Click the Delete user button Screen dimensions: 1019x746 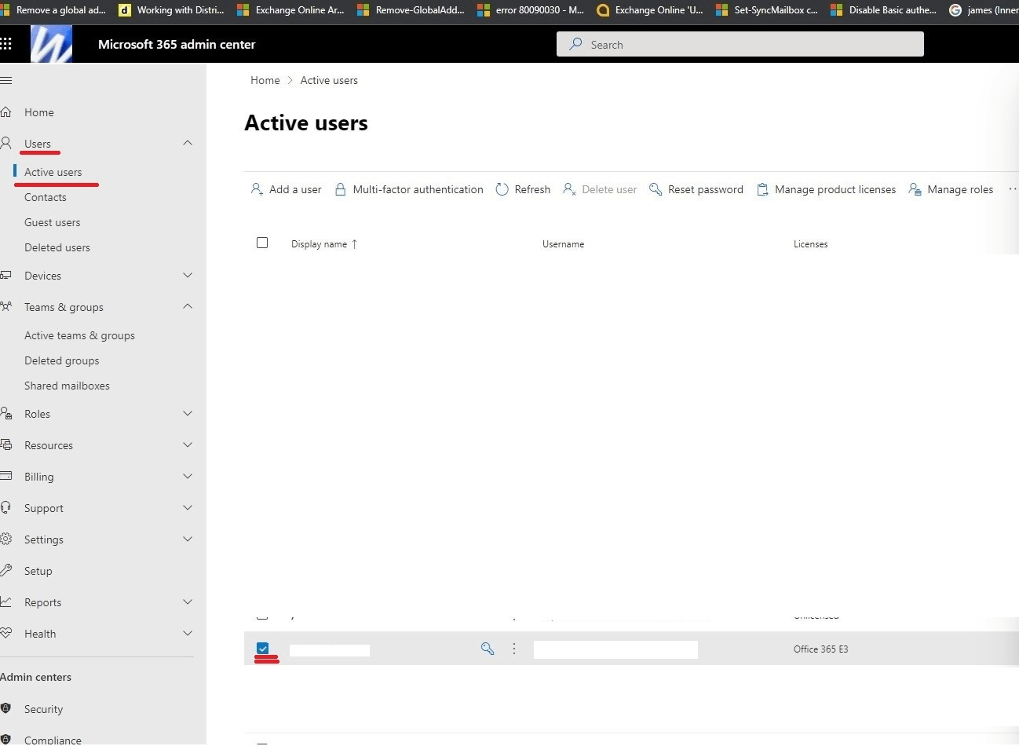(601, 189)
